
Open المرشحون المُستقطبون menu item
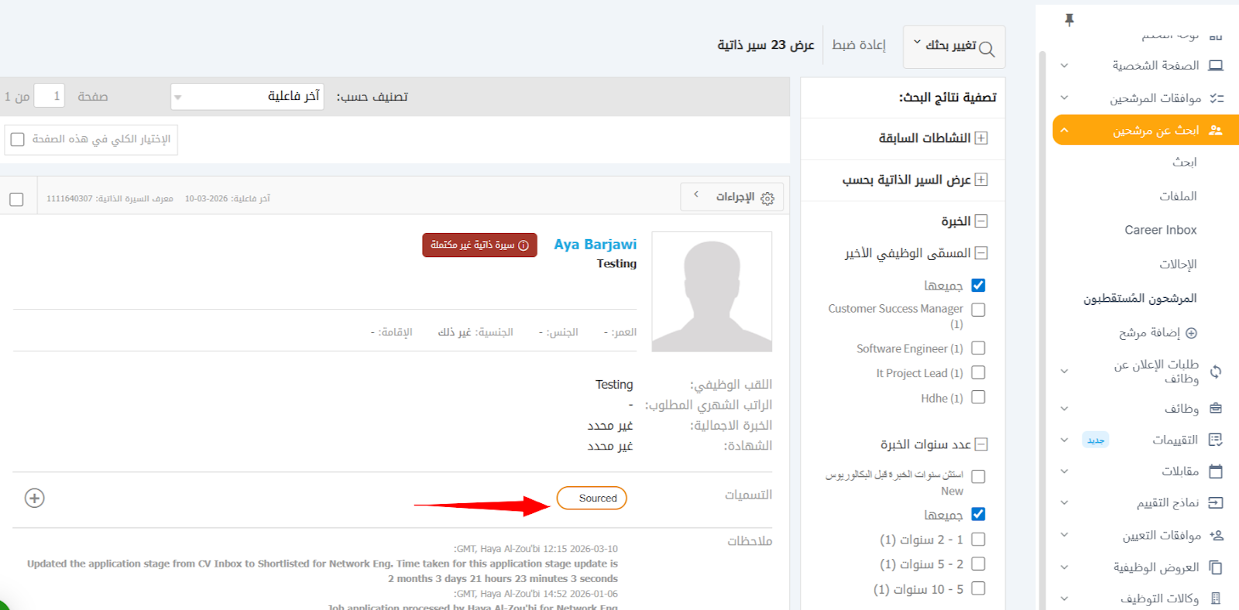1140,298
